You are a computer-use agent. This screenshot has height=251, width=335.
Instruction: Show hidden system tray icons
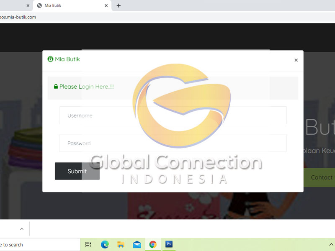[x=331, y=245]
